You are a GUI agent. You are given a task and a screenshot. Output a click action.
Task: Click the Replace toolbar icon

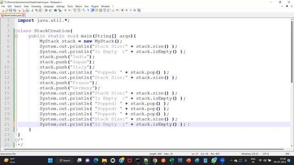point(60,10)
